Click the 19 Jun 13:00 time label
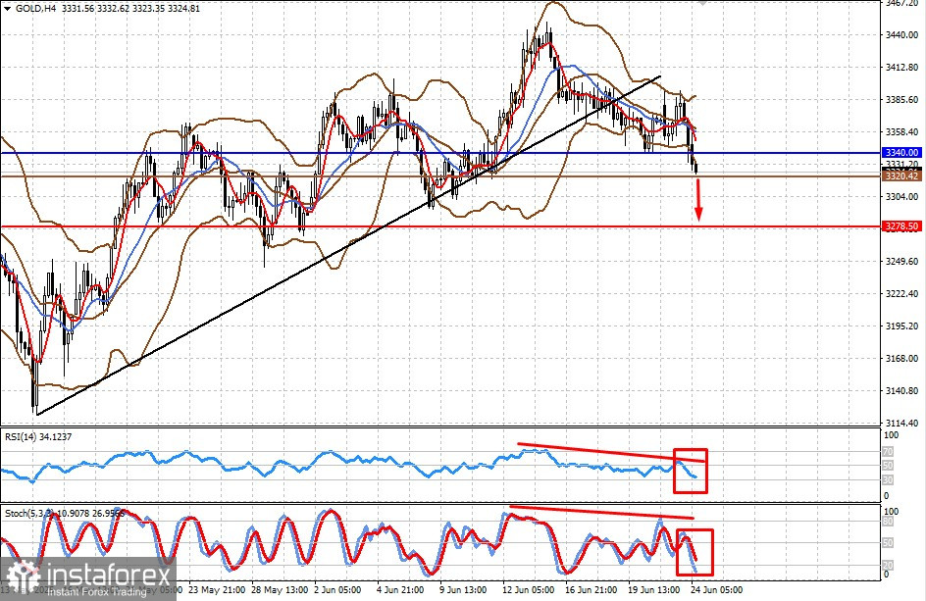Image resolution: width=926 pixels, height=601 pixels. tap(653, 590)
